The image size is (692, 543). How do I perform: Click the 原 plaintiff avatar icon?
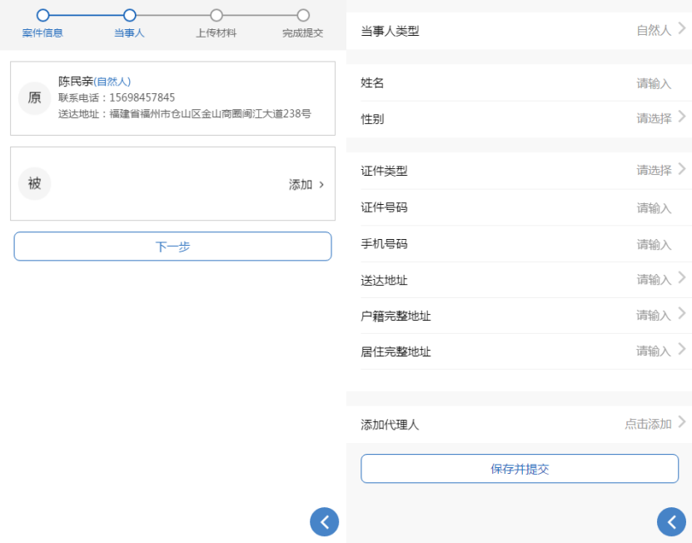tap(34, 98)
